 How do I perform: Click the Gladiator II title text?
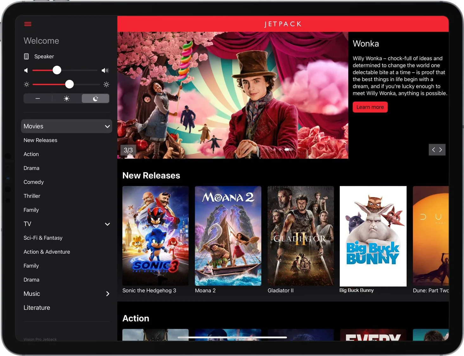tap(280, 291)
